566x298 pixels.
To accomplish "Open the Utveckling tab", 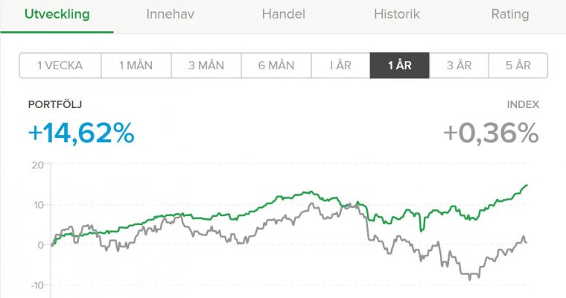I will 57,14.
